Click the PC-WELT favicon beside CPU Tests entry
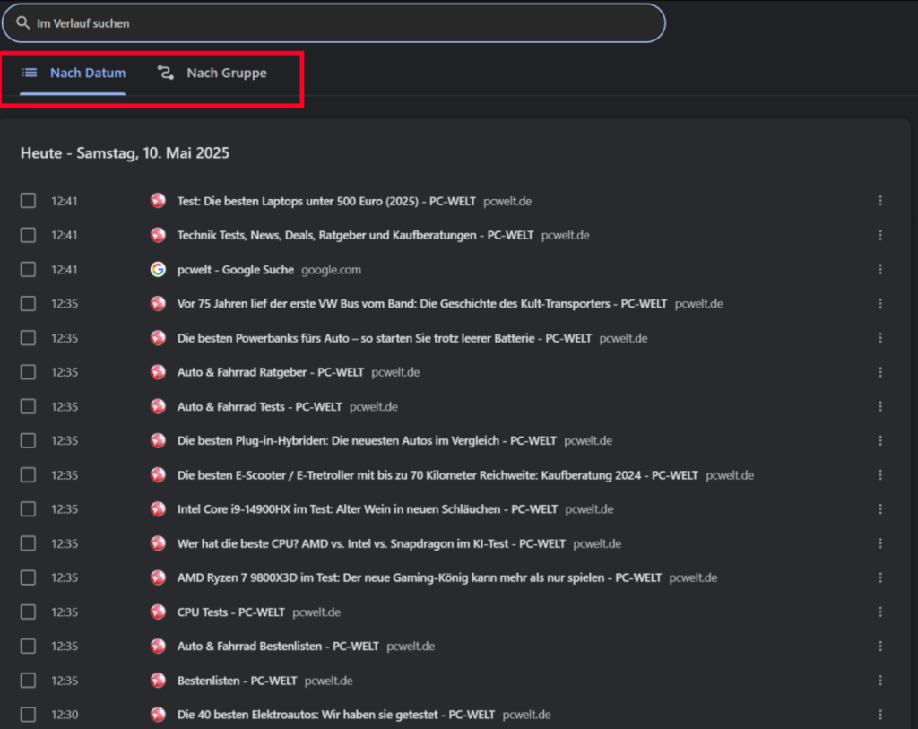918x729 pixels. 158,612
